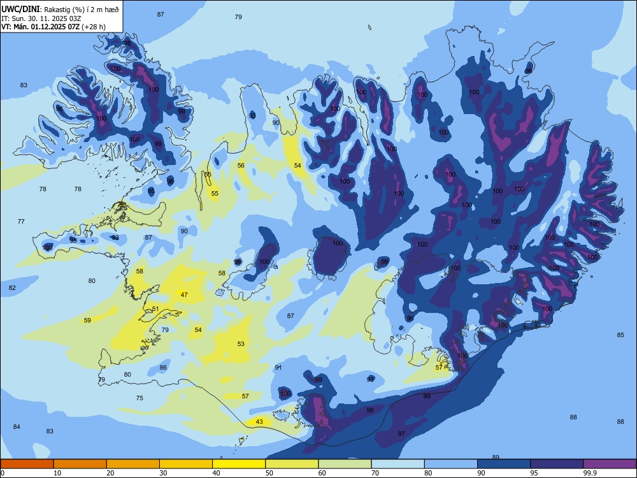Select the humidity value 47 on the map
637x478 pixels.
(184, 294)
